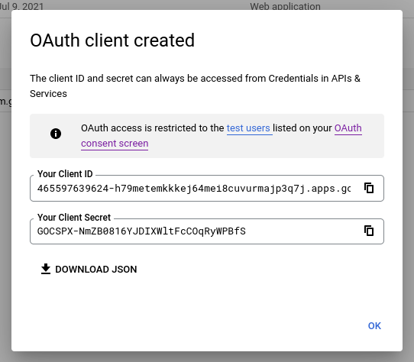Click the download arrow icon beside DOWNLOAD JSON
The width and height of the screenshot is (414, 362).
tap(46, 269)
